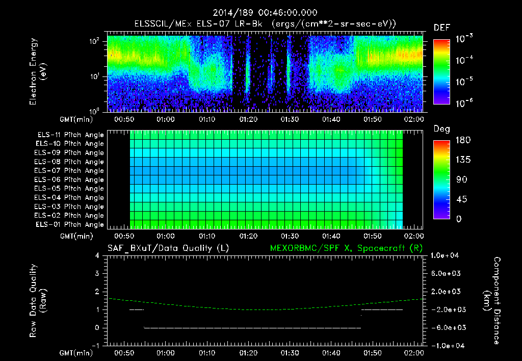This screenshot has width=522, height=361.
Task: Click the DEF colorbar gradient
Action: tap(441, 72)
